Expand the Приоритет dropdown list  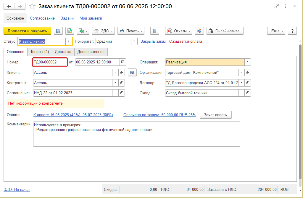(134, 41)
